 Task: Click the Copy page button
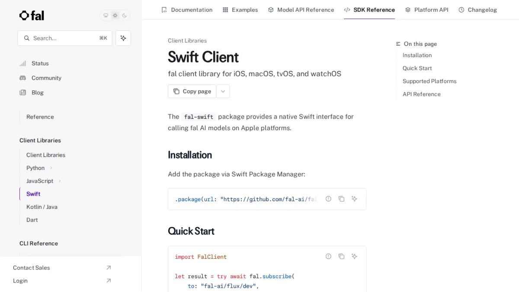point(192,91)
